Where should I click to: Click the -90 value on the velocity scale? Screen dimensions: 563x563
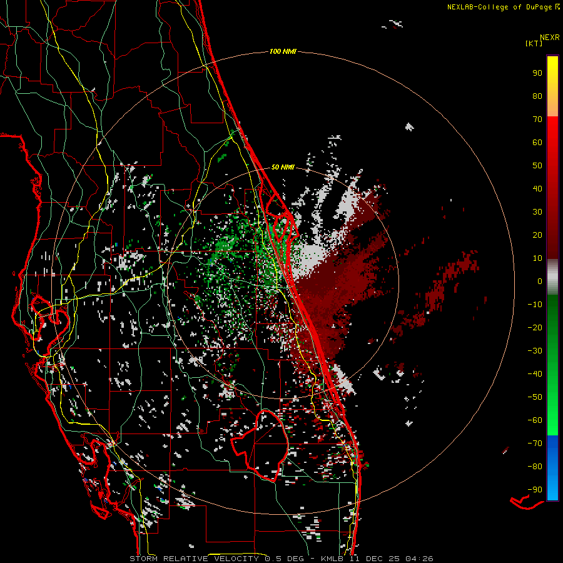coord(535,490)
